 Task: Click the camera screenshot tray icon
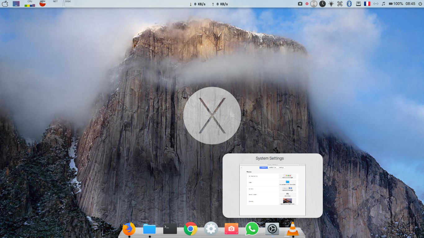300,4
